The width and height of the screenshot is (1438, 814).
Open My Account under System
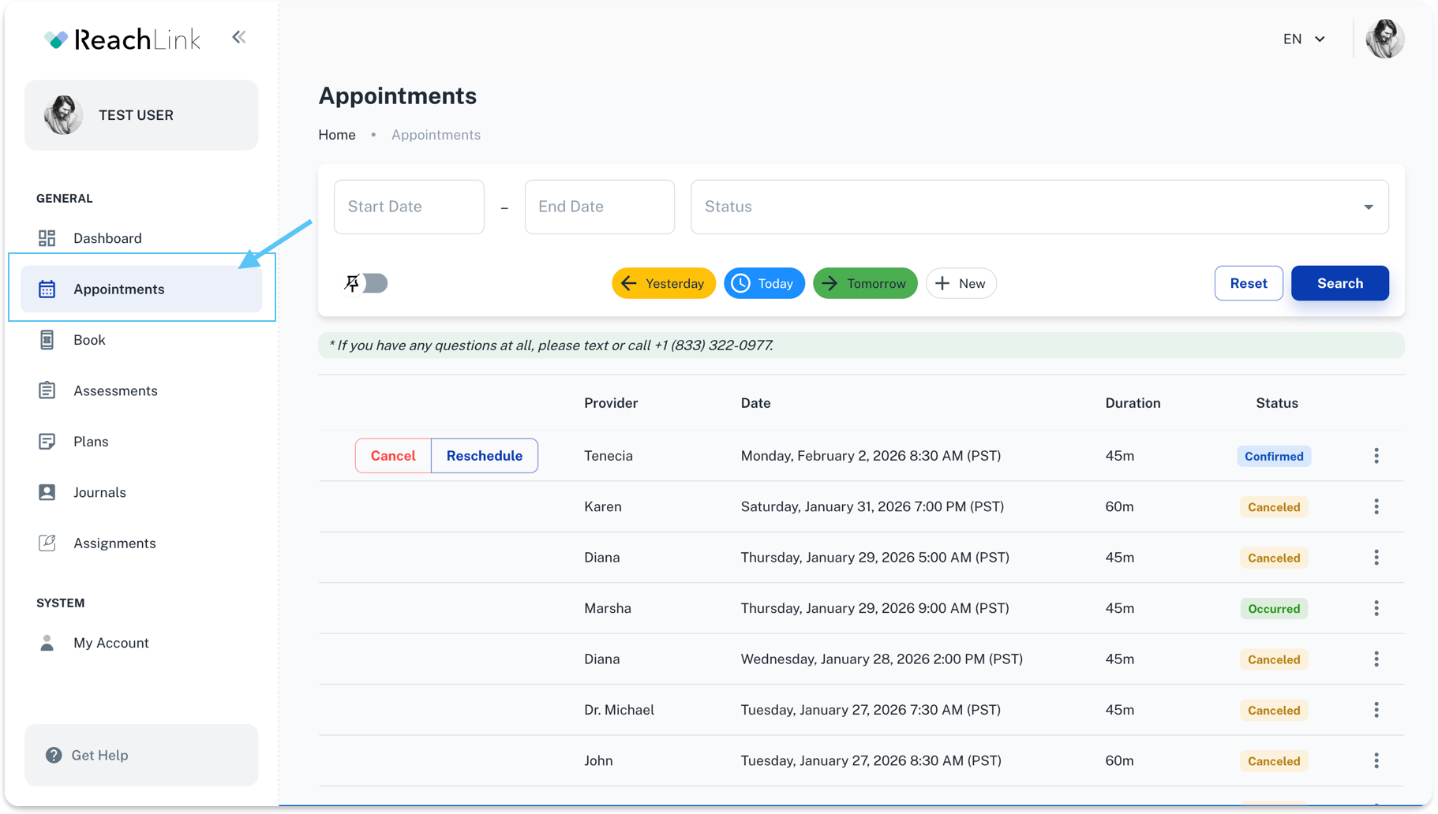click(x=141, y=643)
